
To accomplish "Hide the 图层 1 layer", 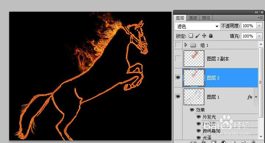I will click(178, 97).
